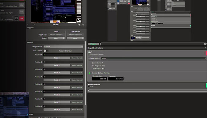Viewport: 207px width, 118px height.
Task: Open the Failsafe Source dropdown
Action: pyautogui.click(x=153, y=58)
